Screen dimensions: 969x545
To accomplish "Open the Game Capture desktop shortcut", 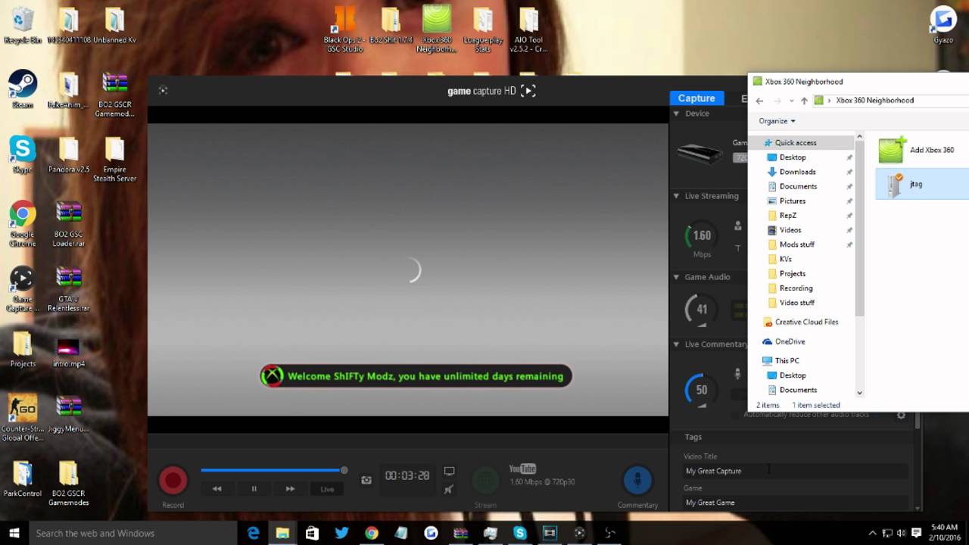I will (23, 290).
